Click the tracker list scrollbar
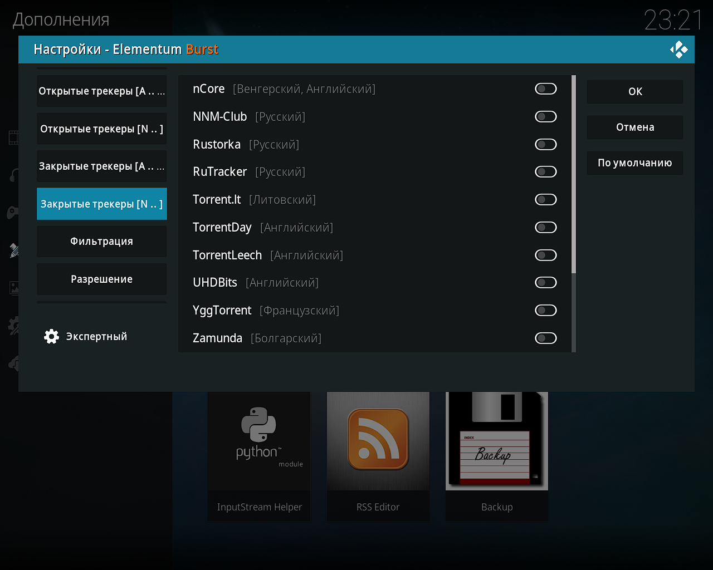The width and height of the screenshot is (713, 570). coord(574,174)
